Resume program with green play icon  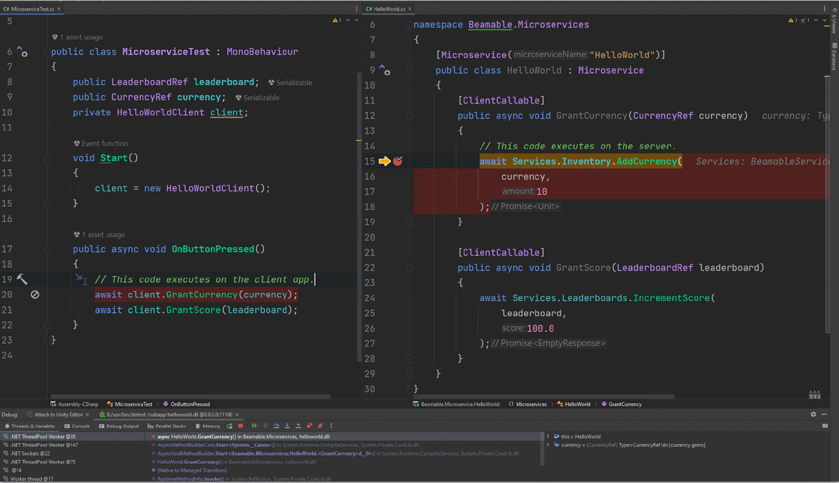(254, 426)
